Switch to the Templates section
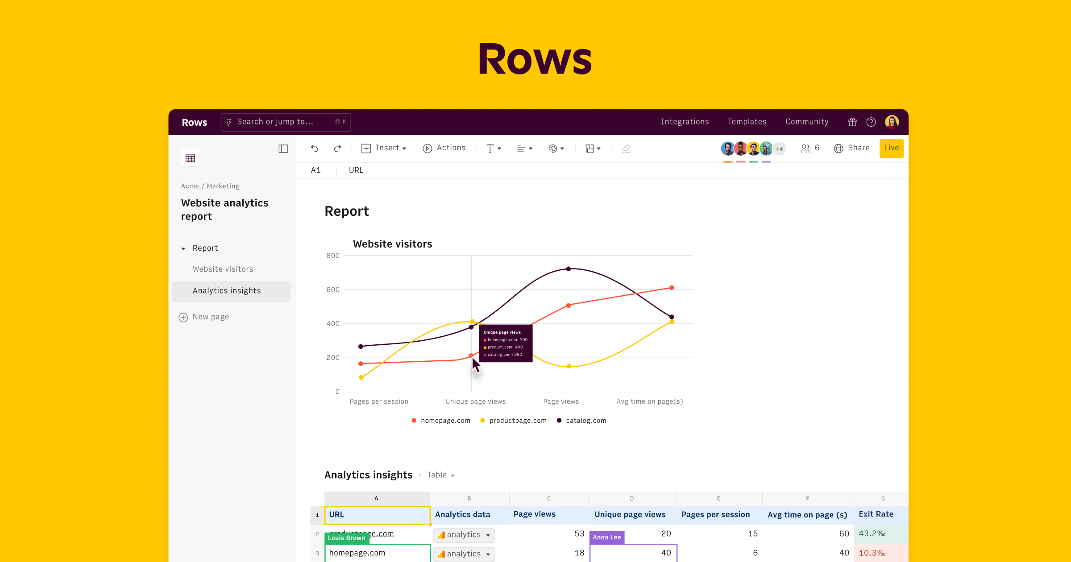Screen dimensions: 1071x562 [x=747, y=122]
